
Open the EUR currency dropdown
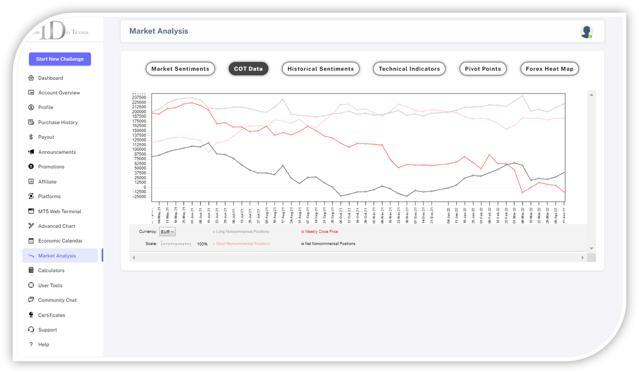click(x=167, y=232)
